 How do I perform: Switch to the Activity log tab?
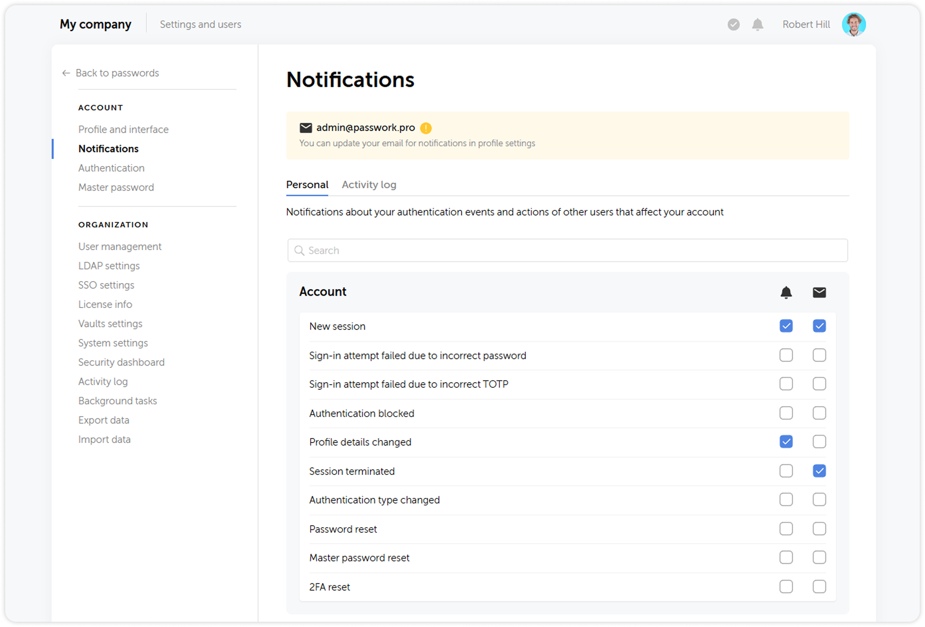click(368, 184)
